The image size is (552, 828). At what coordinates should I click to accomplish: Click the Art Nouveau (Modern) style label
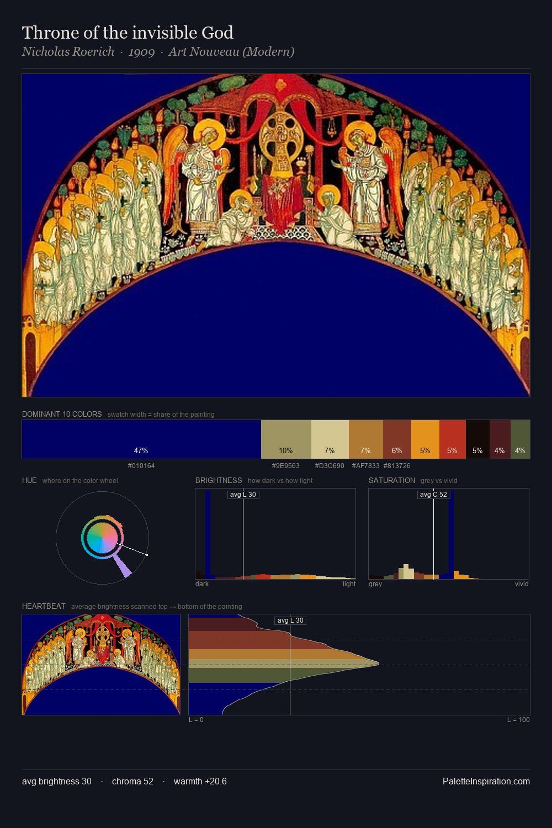pos(231,52)
